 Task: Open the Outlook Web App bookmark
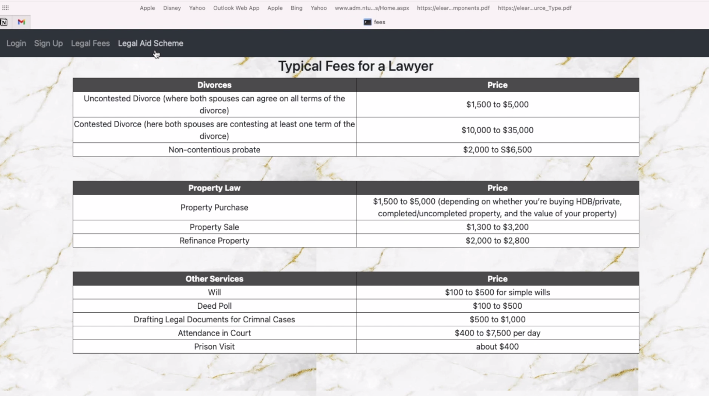pos(236,8)
